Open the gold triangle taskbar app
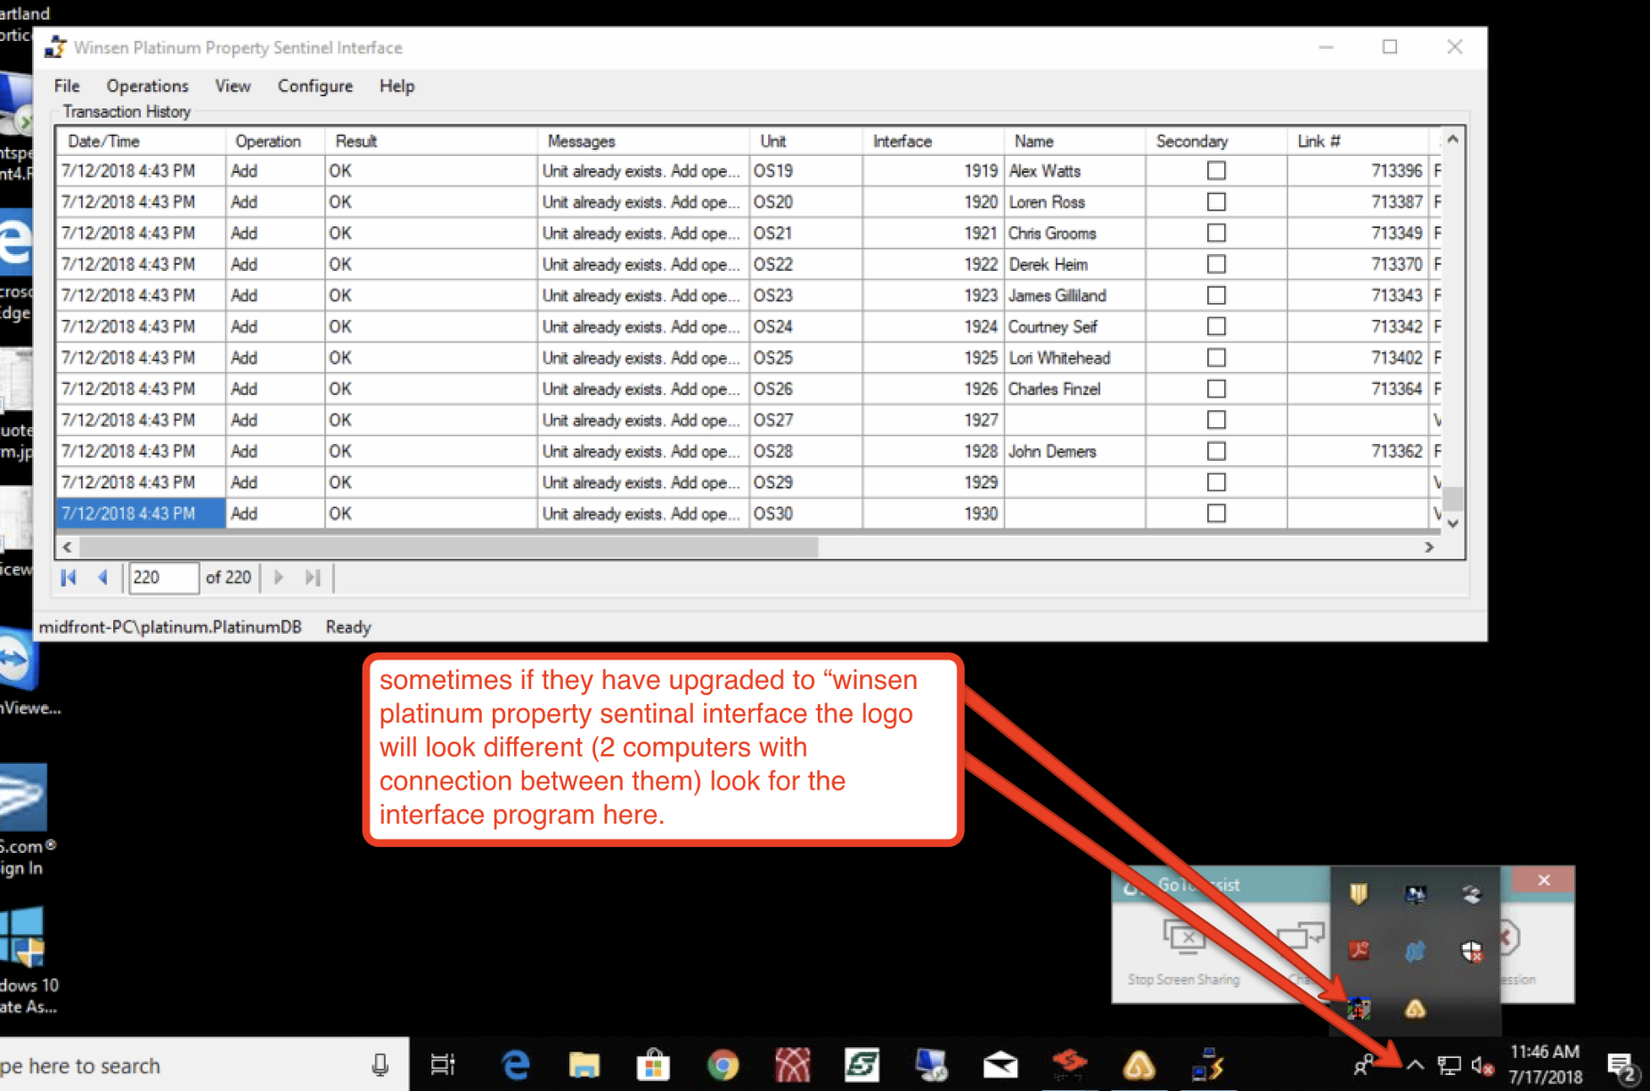 [x=1139, y=1064]
